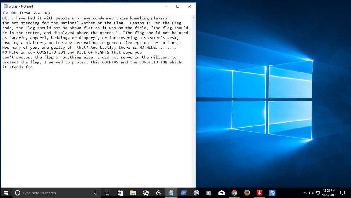Open the white swirl app icon on the taskbar
351x198 pixels.
[158, 193]
